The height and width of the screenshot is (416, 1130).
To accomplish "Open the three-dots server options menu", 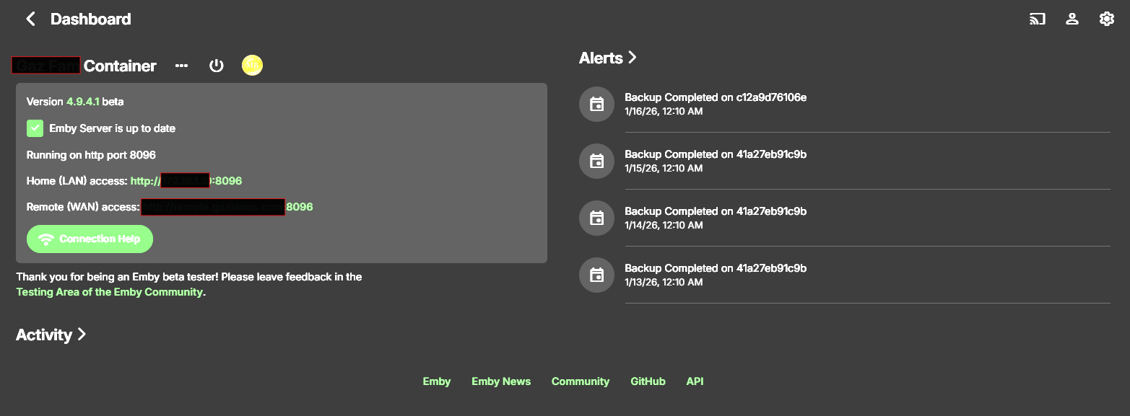I will (x=181, y=66).
